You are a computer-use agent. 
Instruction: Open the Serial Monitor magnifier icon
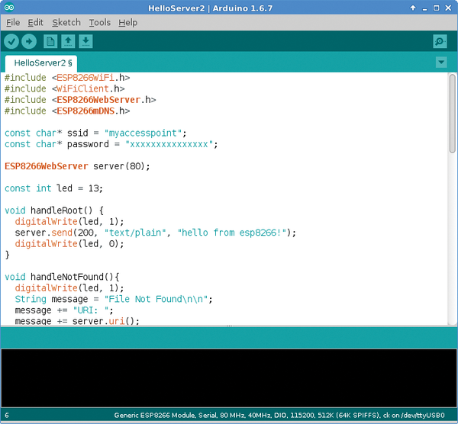[440, 41]
